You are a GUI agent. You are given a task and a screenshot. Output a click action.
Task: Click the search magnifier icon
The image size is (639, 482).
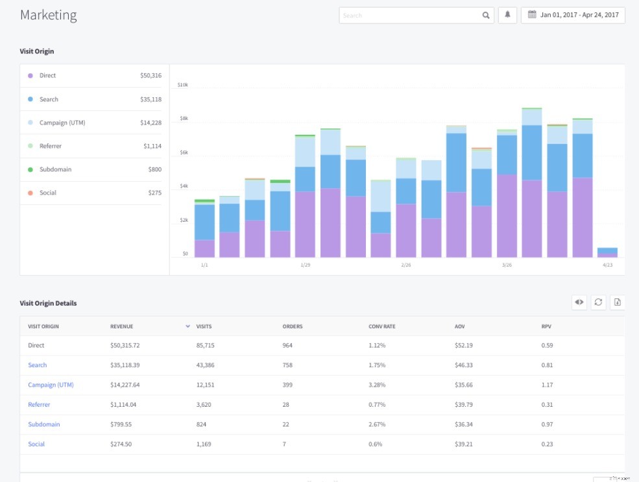point(485,15)
